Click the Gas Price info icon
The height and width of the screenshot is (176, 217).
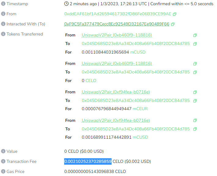point(3,171)
